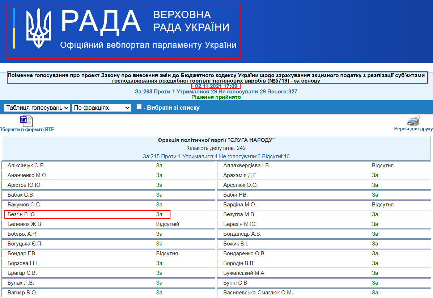Click faction totals 'За:215 Проти:1' line
Screen dimensions: 433x298
(x=216, y=156)
